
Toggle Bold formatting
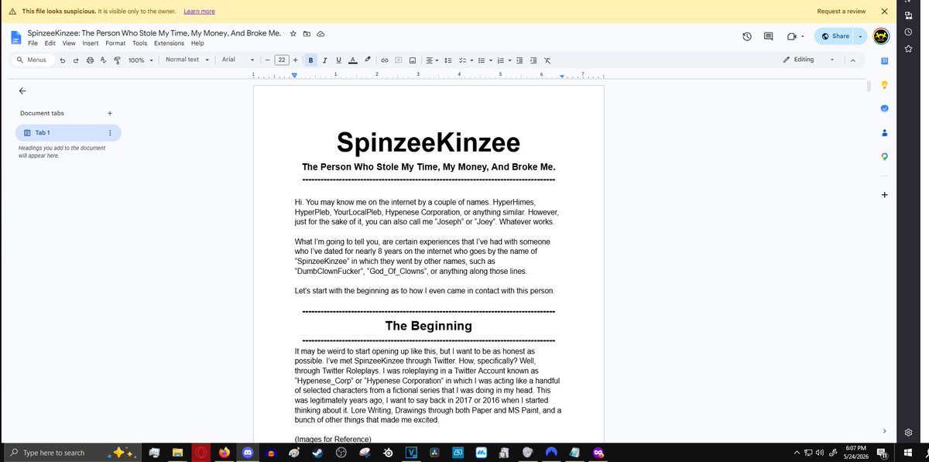(x=311, y=60)
